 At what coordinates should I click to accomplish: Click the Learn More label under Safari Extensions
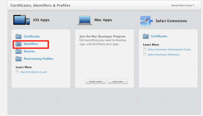pyautogui.click(x=151, y=45)
